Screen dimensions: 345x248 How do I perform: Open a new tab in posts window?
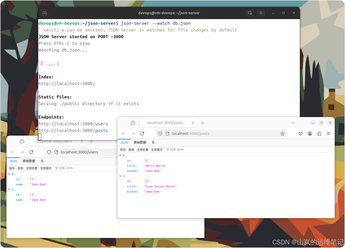pyautogui.click(x=203, y=123)
